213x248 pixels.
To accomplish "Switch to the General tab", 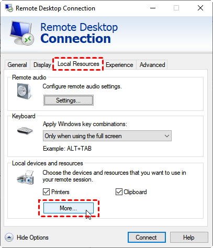I will point(17,65).
